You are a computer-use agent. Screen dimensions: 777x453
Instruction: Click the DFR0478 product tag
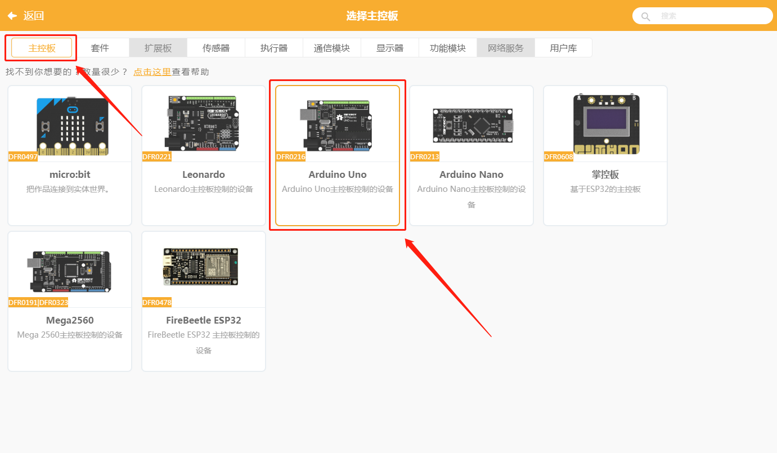157,302
